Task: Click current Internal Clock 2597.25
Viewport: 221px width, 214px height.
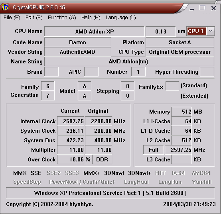Action: point(71,121)
